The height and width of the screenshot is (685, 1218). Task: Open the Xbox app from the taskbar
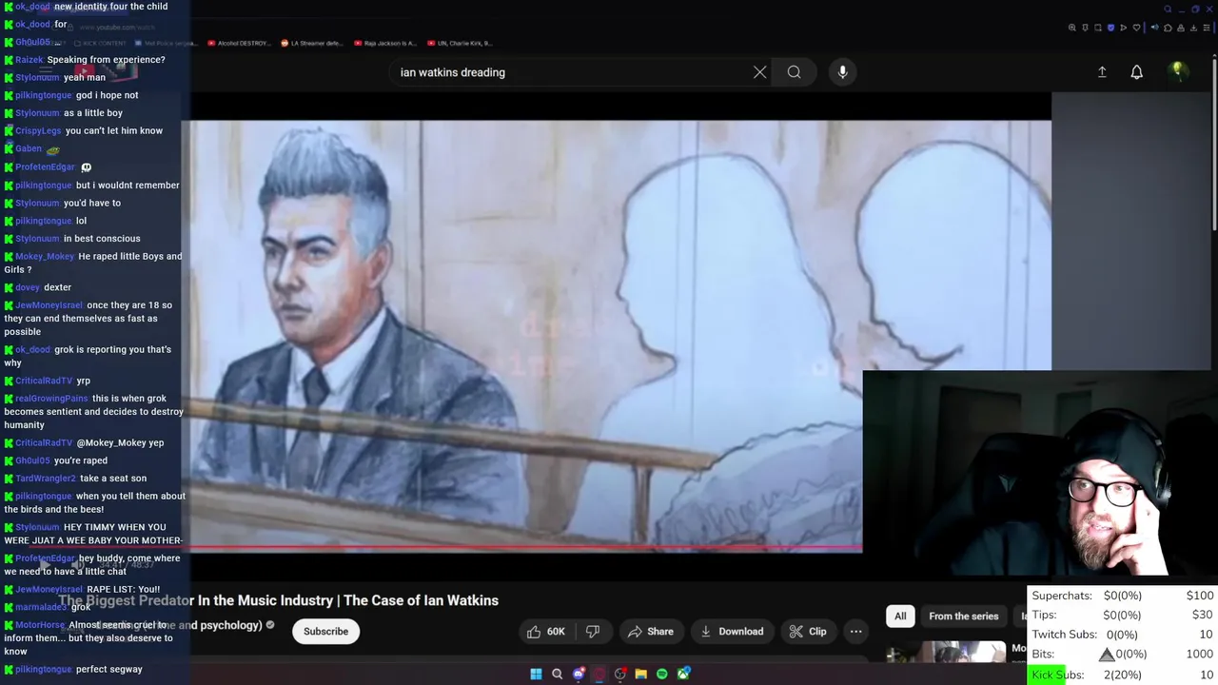[x=683, y=674]
